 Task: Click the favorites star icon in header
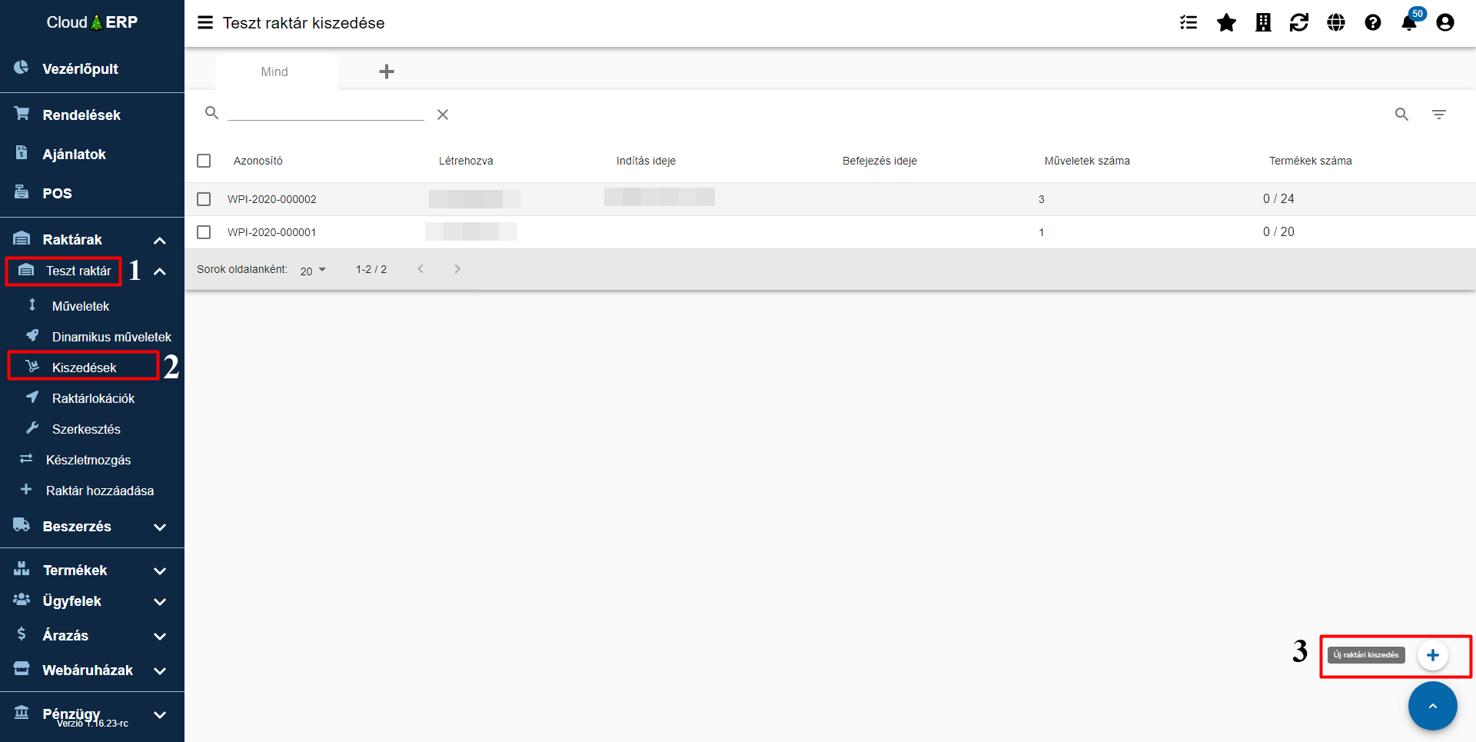click(1226, 23)
